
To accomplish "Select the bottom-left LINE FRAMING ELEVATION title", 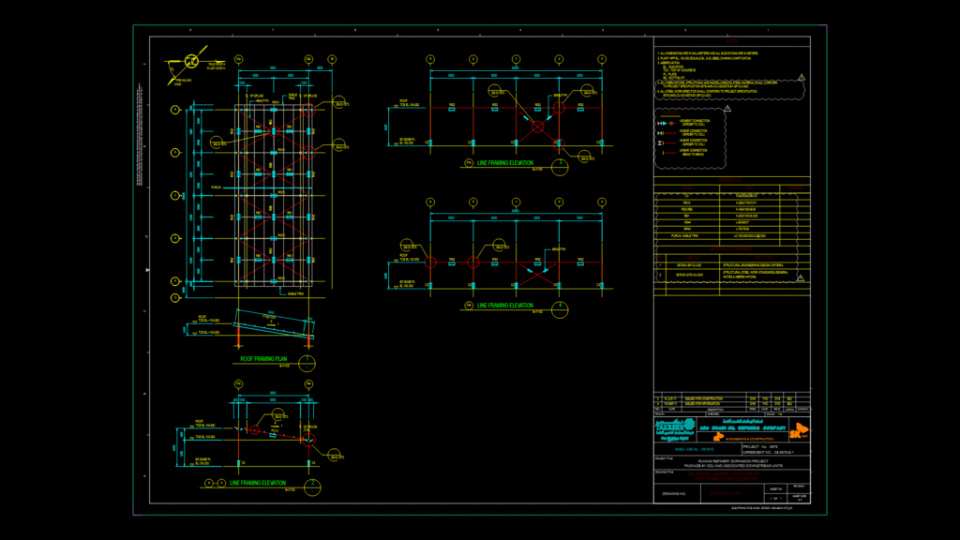I will [x=258, y=483].
